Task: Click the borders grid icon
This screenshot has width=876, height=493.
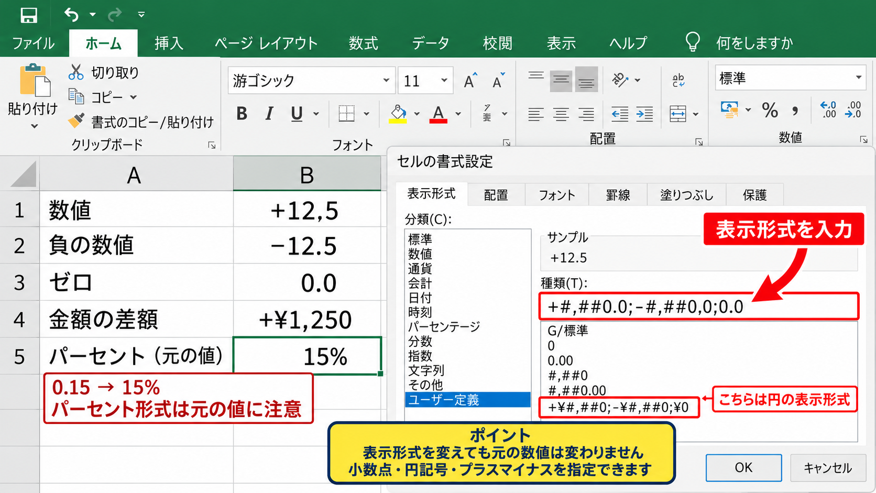Action: coord(346,113)
